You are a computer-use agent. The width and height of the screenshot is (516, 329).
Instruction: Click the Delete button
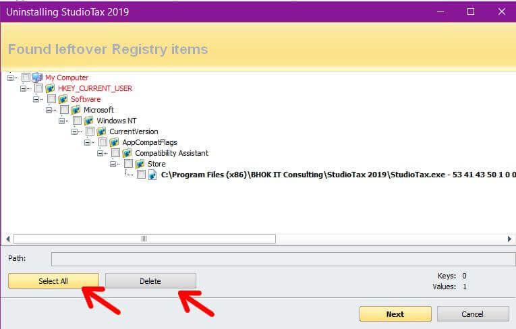point(150,281)
